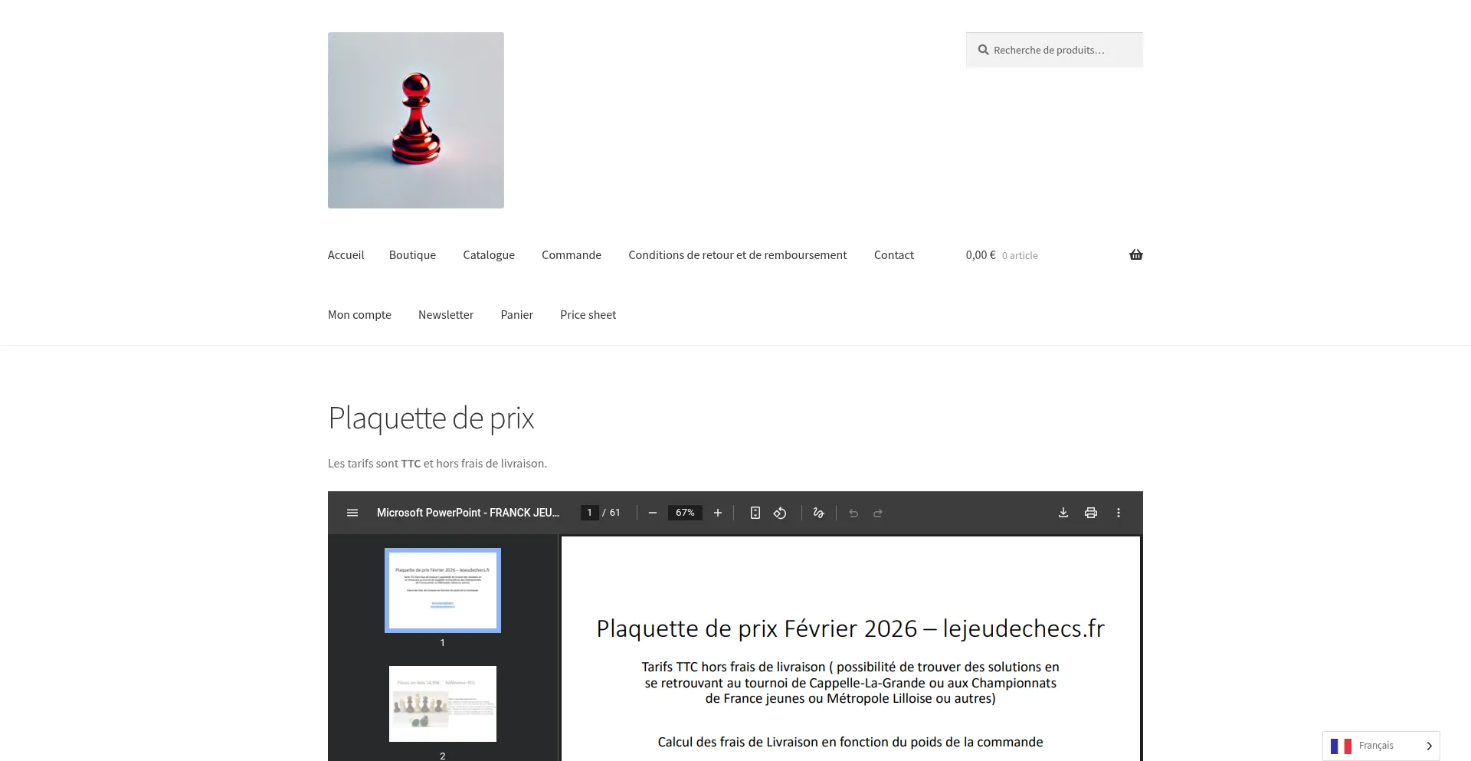Viewport: 1471px width, 761px height.
Task: Click 'Les tarifs sont TTC' sentence
Action: 437,464
